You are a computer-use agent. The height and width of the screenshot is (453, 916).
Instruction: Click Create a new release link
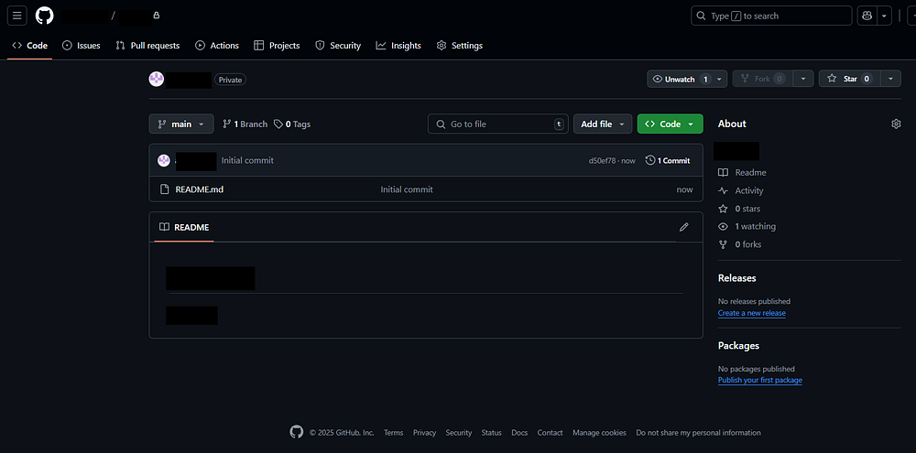coord(751,313)
